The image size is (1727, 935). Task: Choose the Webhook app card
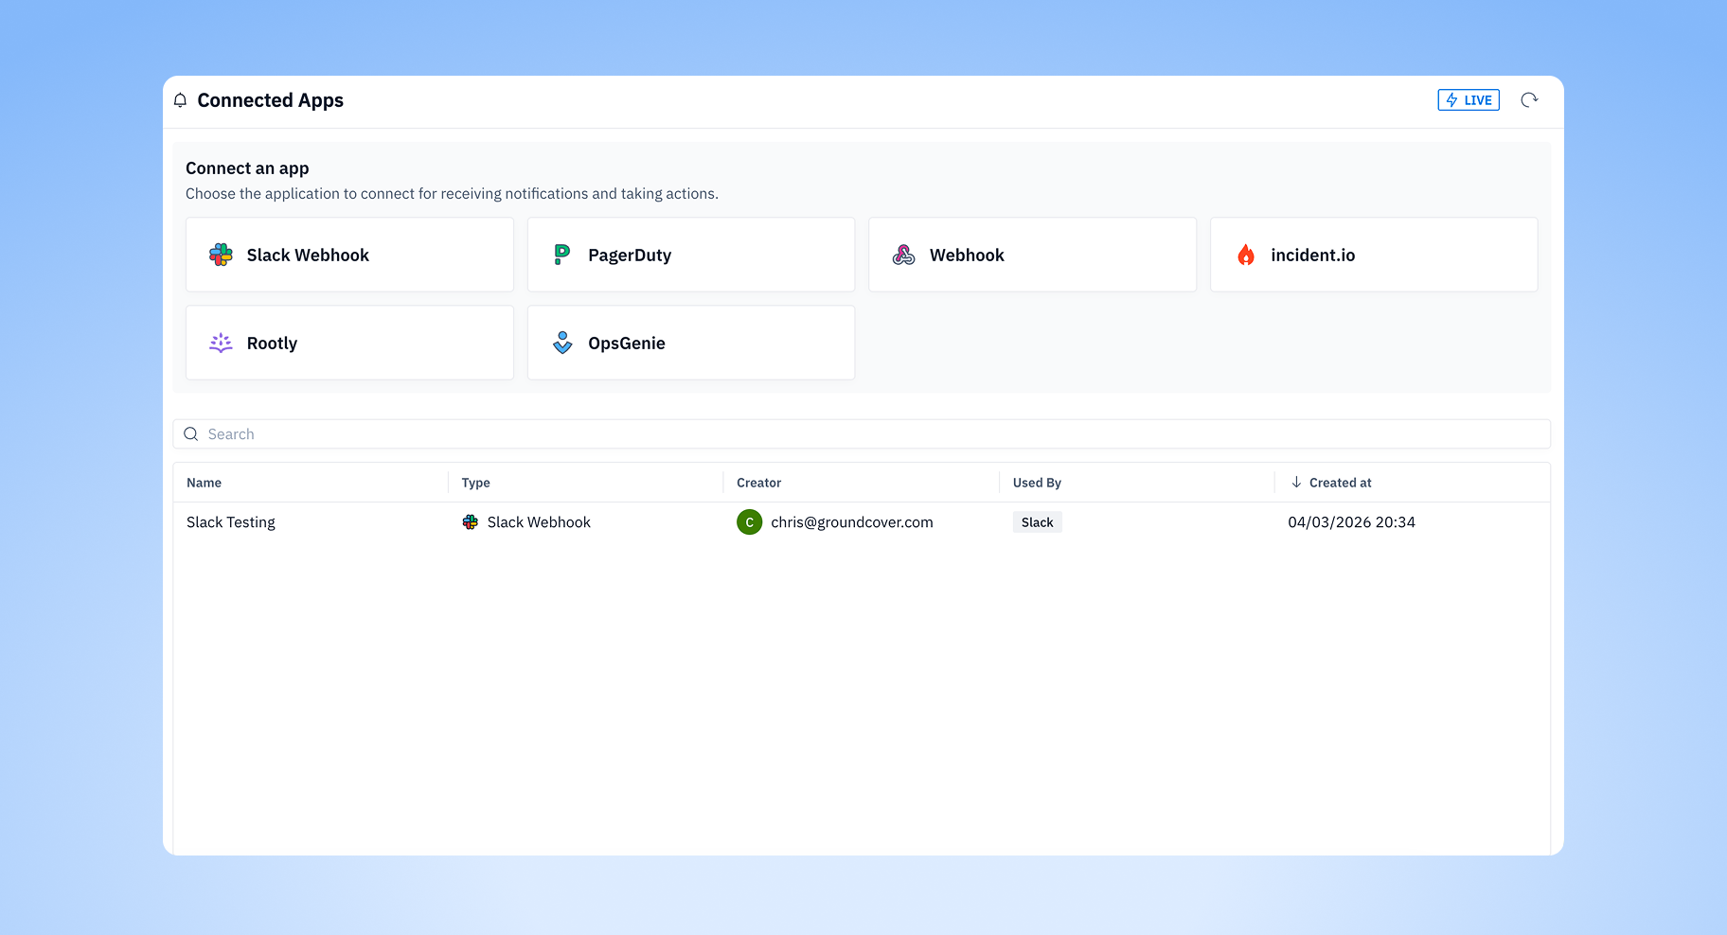coord(1032,255)
